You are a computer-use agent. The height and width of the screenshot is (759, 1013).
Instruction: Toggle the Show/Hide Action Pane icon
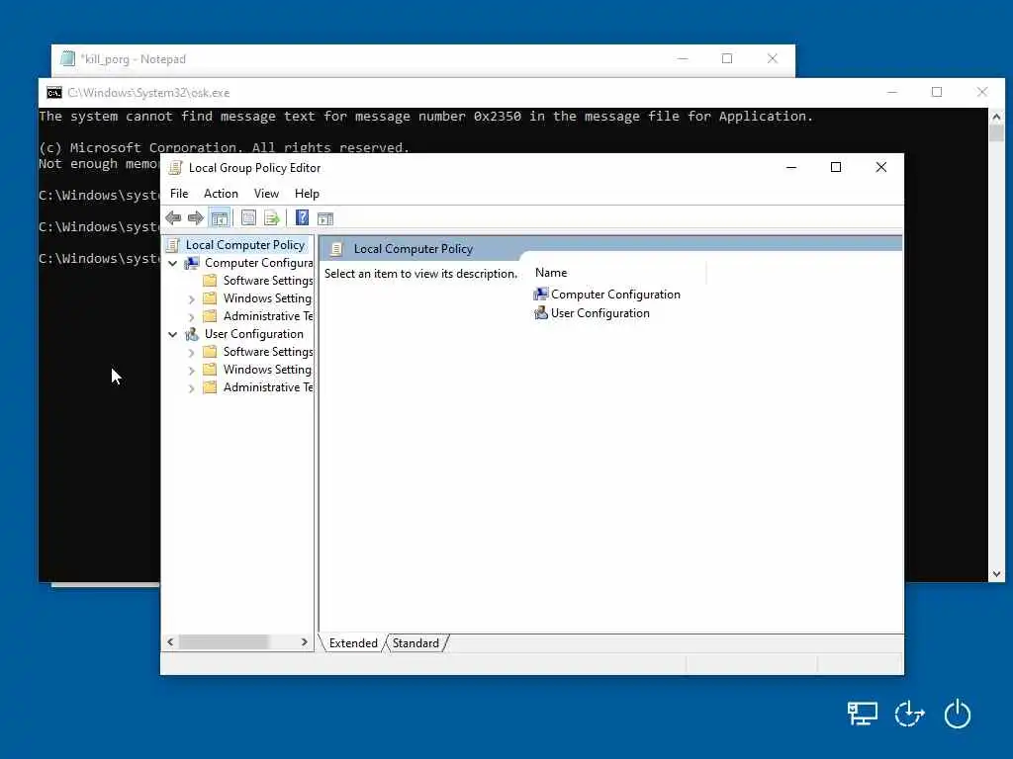pos(324,218)
